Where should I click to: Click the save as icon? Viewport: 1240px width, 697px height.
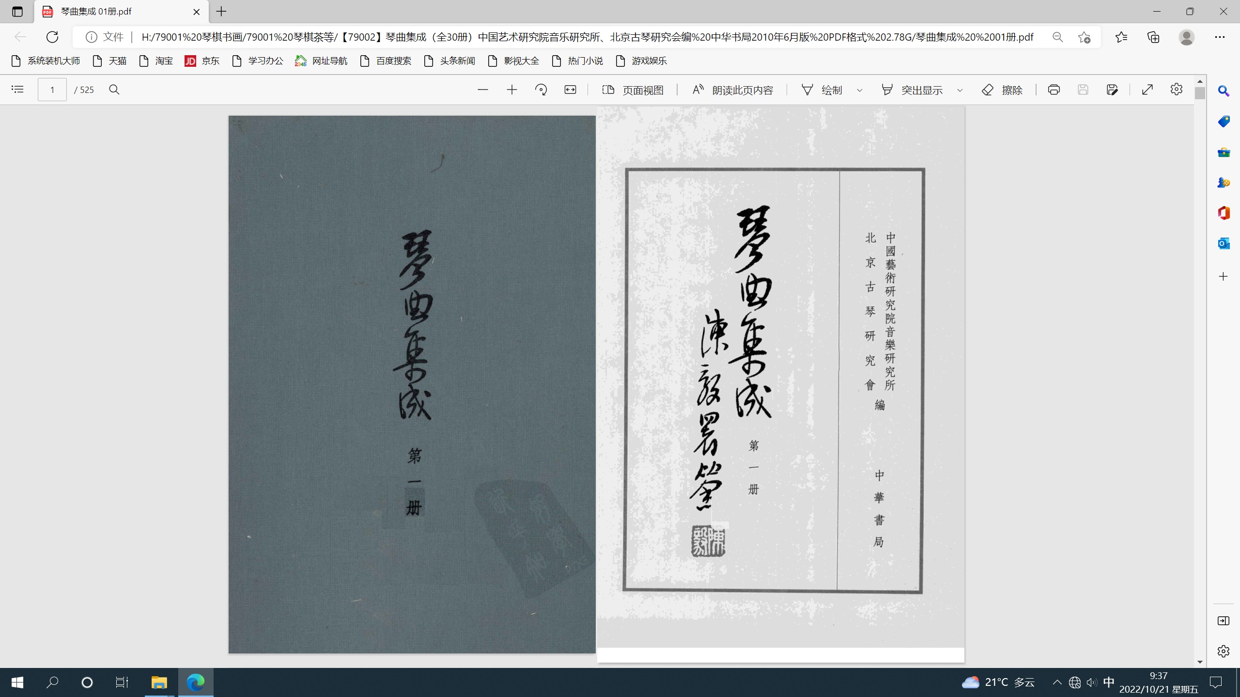pyautogui.click(x=1113, y=90)
